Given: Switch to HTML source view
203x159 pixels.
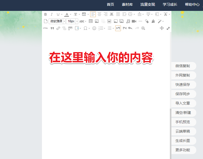Looking at the screenshot, I should (46, 28).
